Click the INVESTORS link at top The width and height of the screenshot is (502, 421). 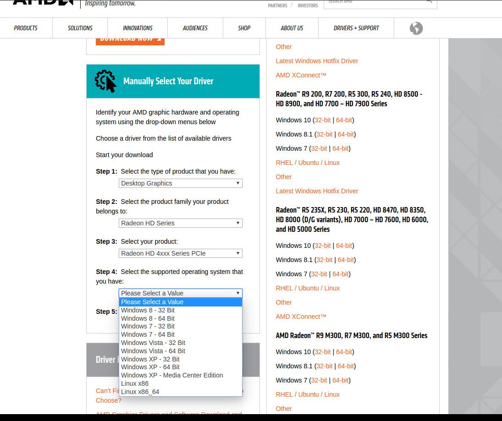(308, 5)
